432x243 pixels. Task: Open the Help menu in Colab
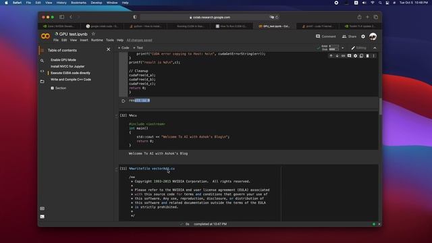click(x=120, y=40)
